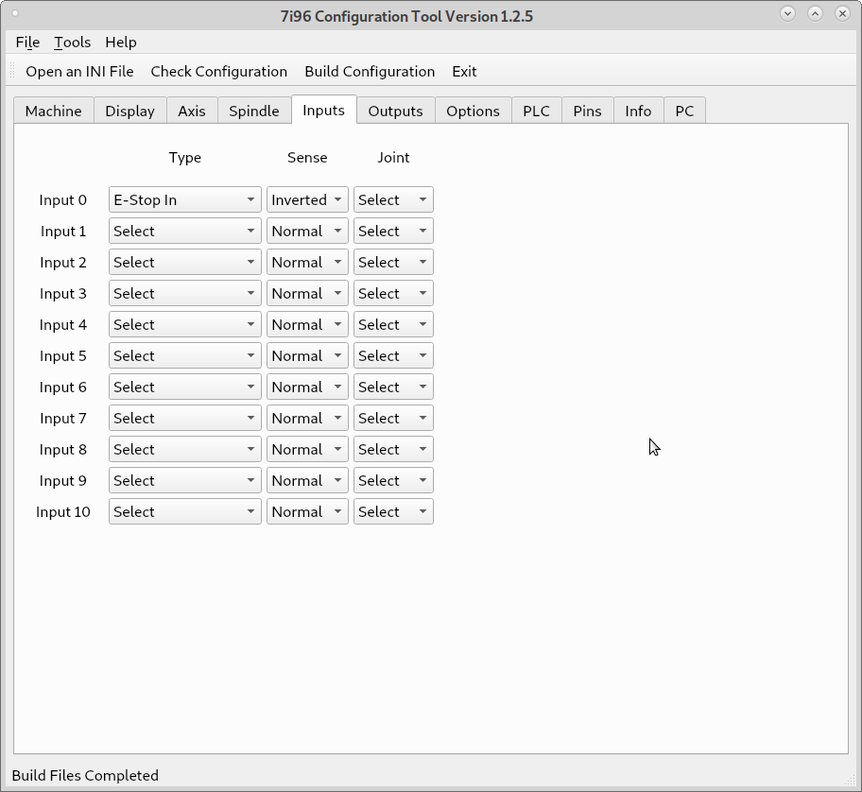
Task: Open Input 9 Joint dropdown
Action: [393, 480]
